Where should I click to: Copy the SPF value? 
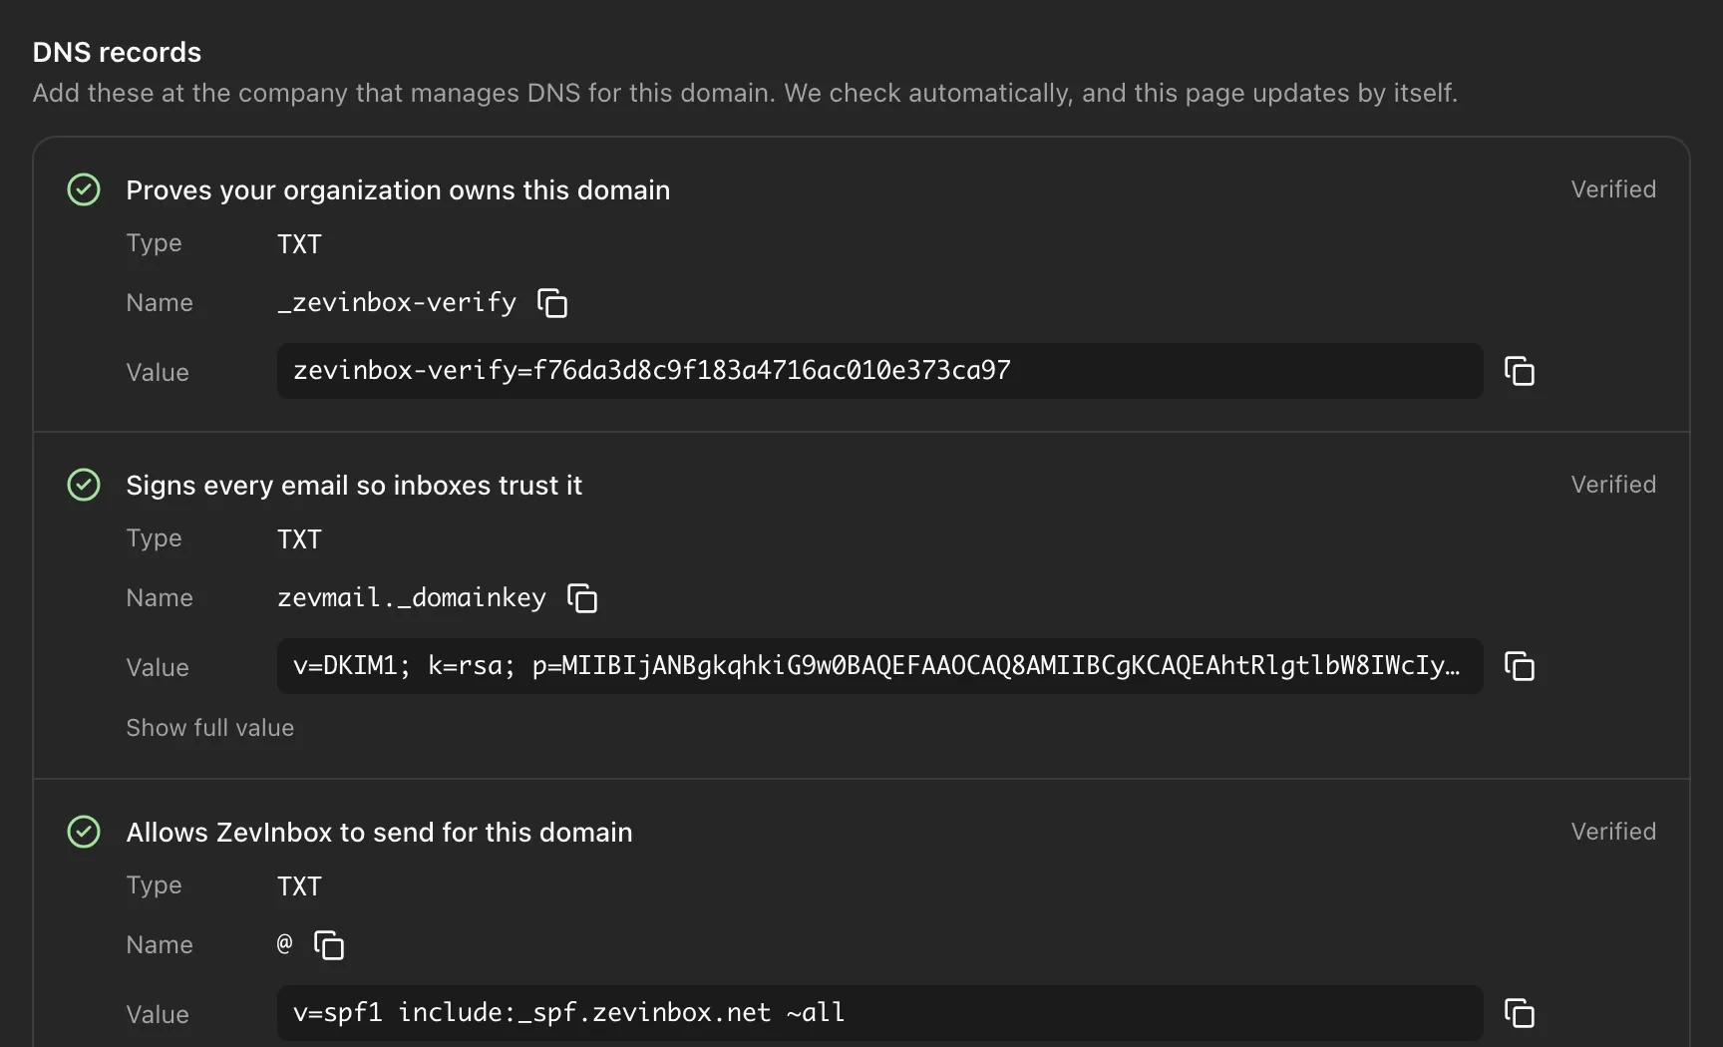point(1519,1013)
